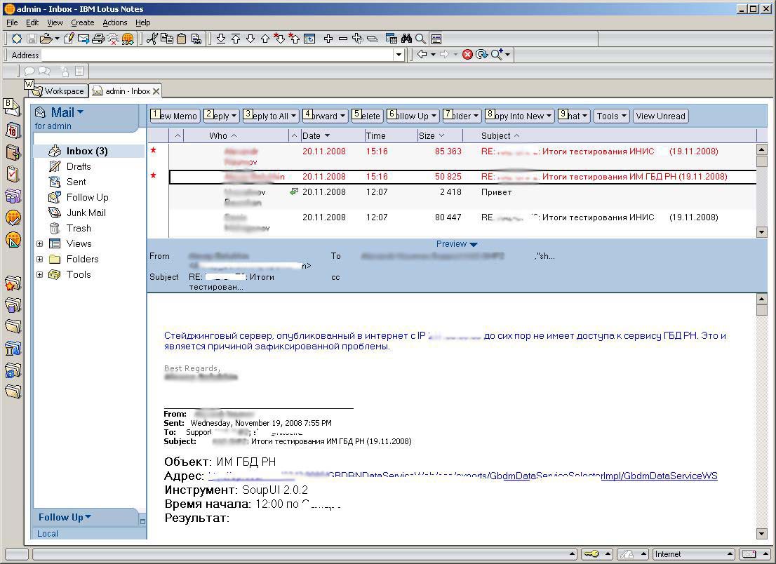Image resolution: width=776 pixels, height=564 pixels.
Task: Open the Calendar bookmark icon in the left bar
Action: pos(13,130)
